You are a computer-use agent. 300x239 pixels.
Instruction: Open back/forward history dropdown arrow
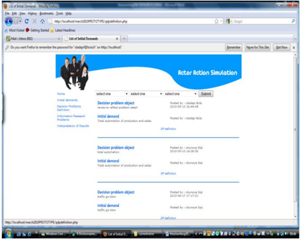tap(20, 21)
